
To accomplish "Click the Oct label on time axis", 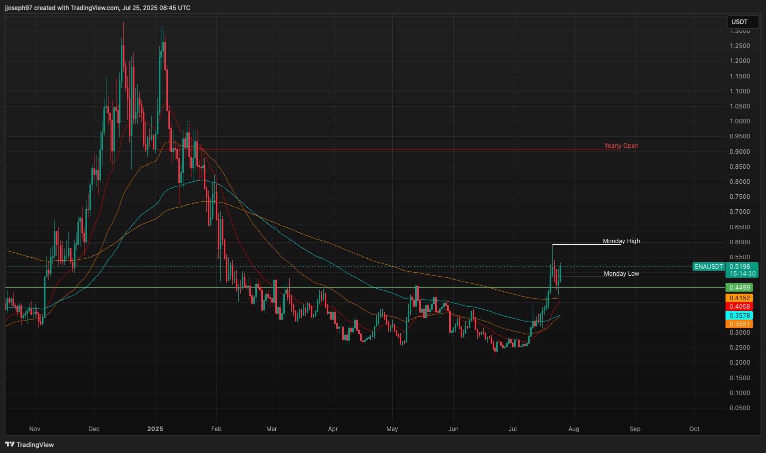I will 694,429.
